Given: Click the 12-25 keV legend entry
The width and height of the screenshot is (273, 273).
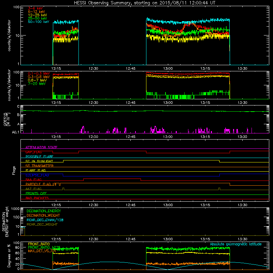Looking at the screenshot, I should [x=38, y=15].
